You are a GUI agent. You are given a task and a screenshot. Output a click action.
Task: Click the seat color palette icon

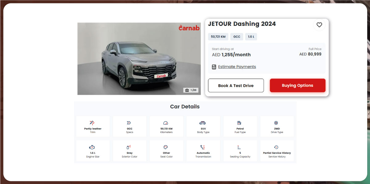click(166, 147)
